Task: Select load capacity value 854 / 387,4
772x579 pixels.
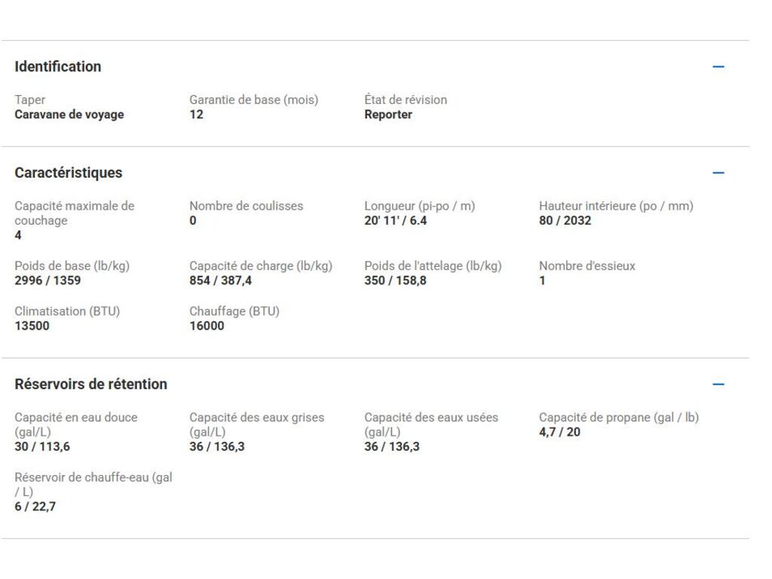Action: click(221, 280)
